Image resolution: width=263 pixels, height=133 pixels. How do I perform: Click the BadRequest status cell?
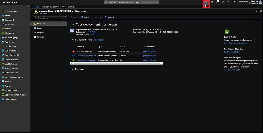pyautogui.click(x=125, y=51)
